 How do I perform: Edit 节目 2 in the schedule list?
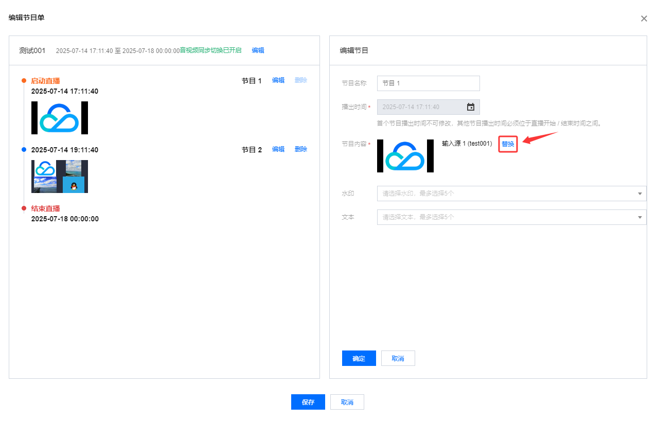pyautogui.click(x=278, y=149)
